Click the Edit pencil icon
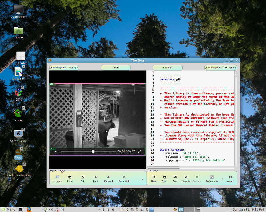266x212 pixels. point(83,179)
